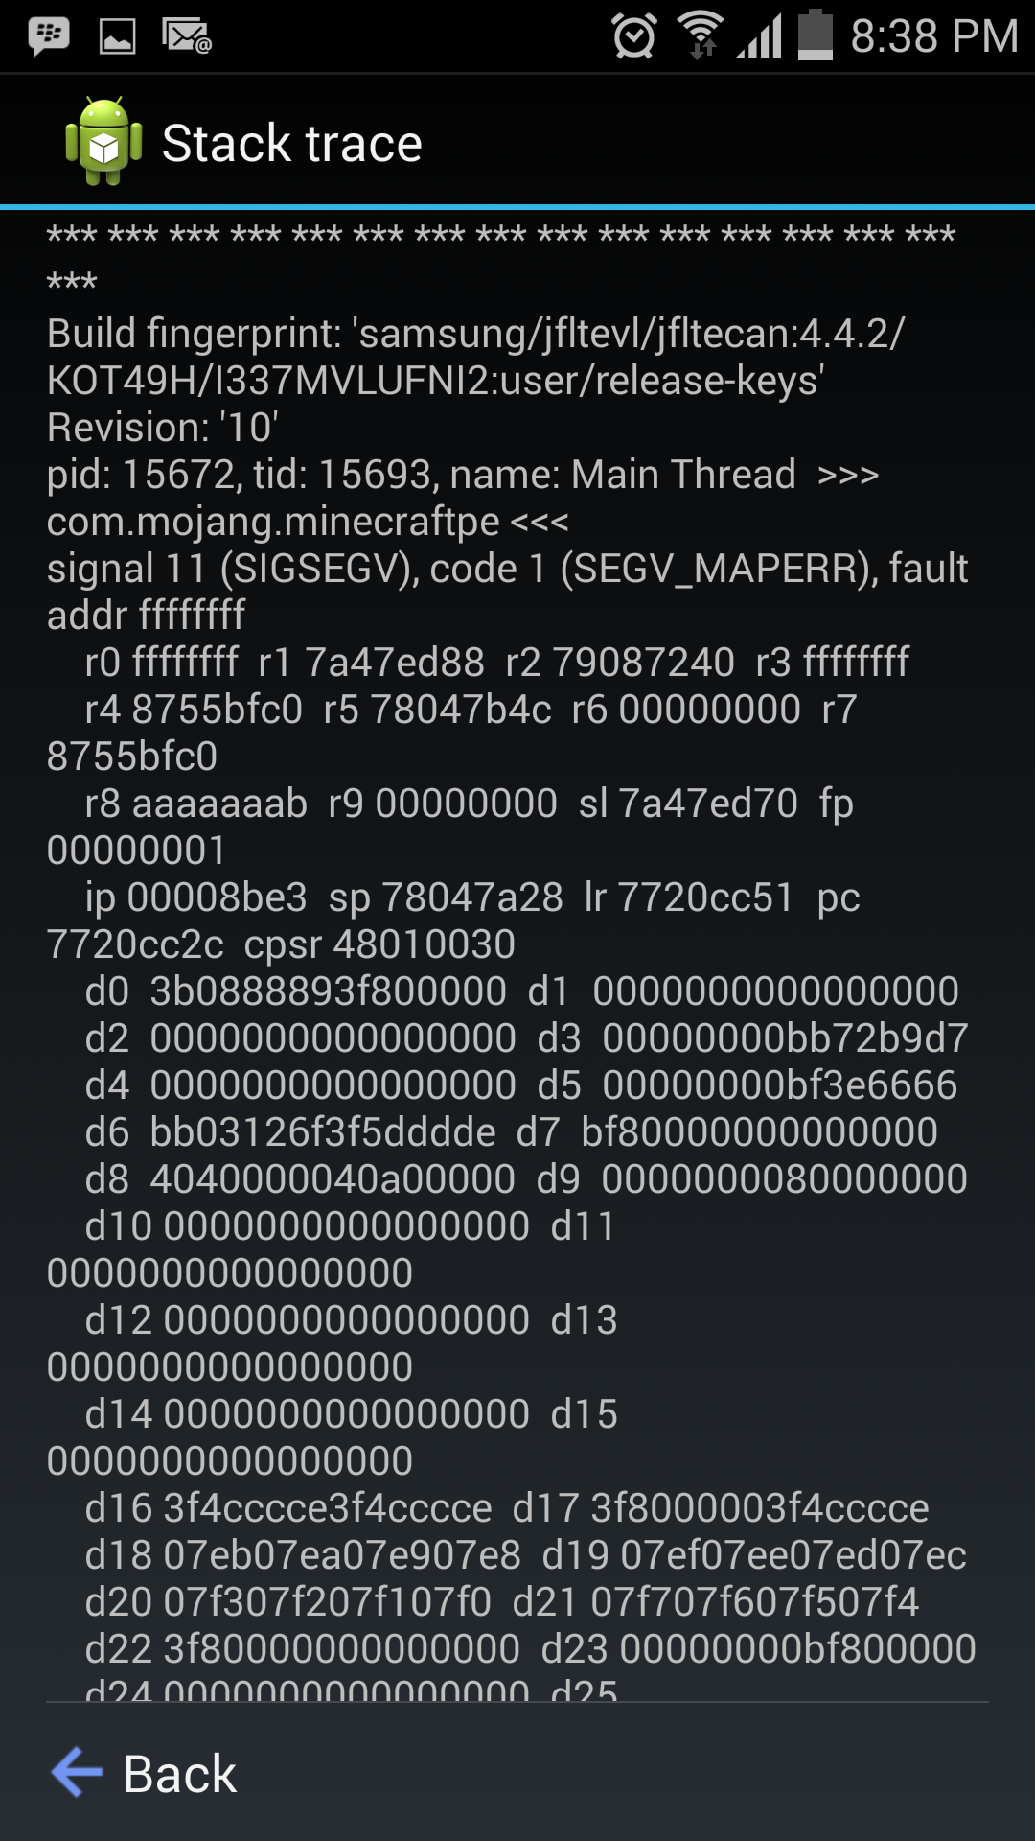Open the image notification icon
Screen dimensions: 1035x1841
point(118,37)
